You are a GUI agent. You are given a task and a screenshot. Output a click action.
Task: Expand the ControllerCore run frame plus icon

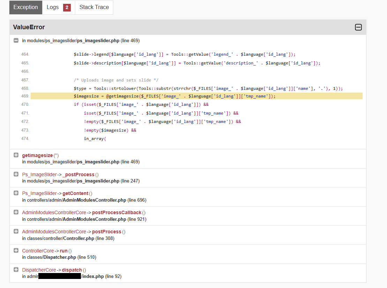(16, 250)
